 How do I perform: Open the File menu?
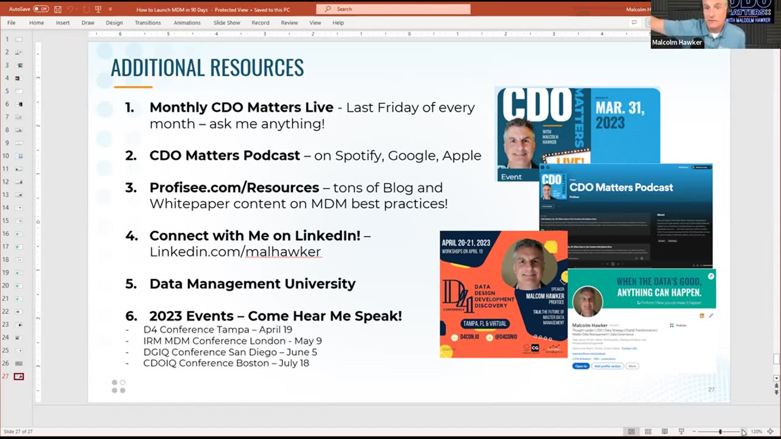coord(11,23)
